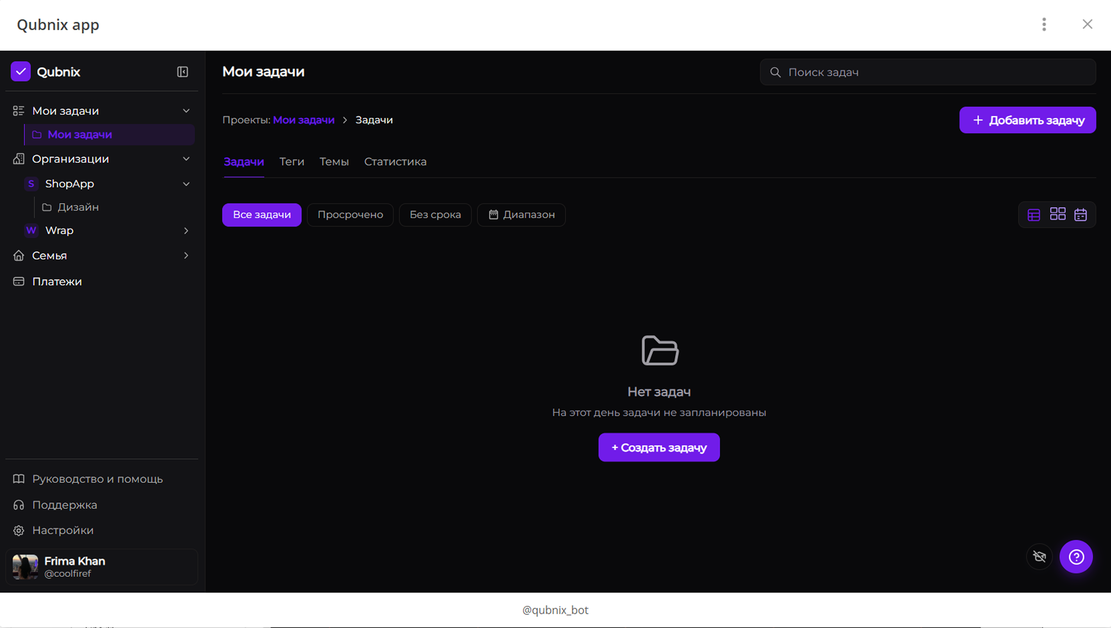Image resolution: width=1111 pixels, height=628 pixels.
Task: Click the folder icon next to Дизайн
Action: click(47, 207)
